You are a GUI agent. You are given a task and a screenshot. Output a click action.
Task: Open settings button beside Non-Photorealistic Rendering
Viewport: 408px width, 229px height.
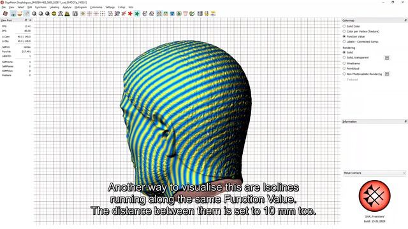[387, 74]
